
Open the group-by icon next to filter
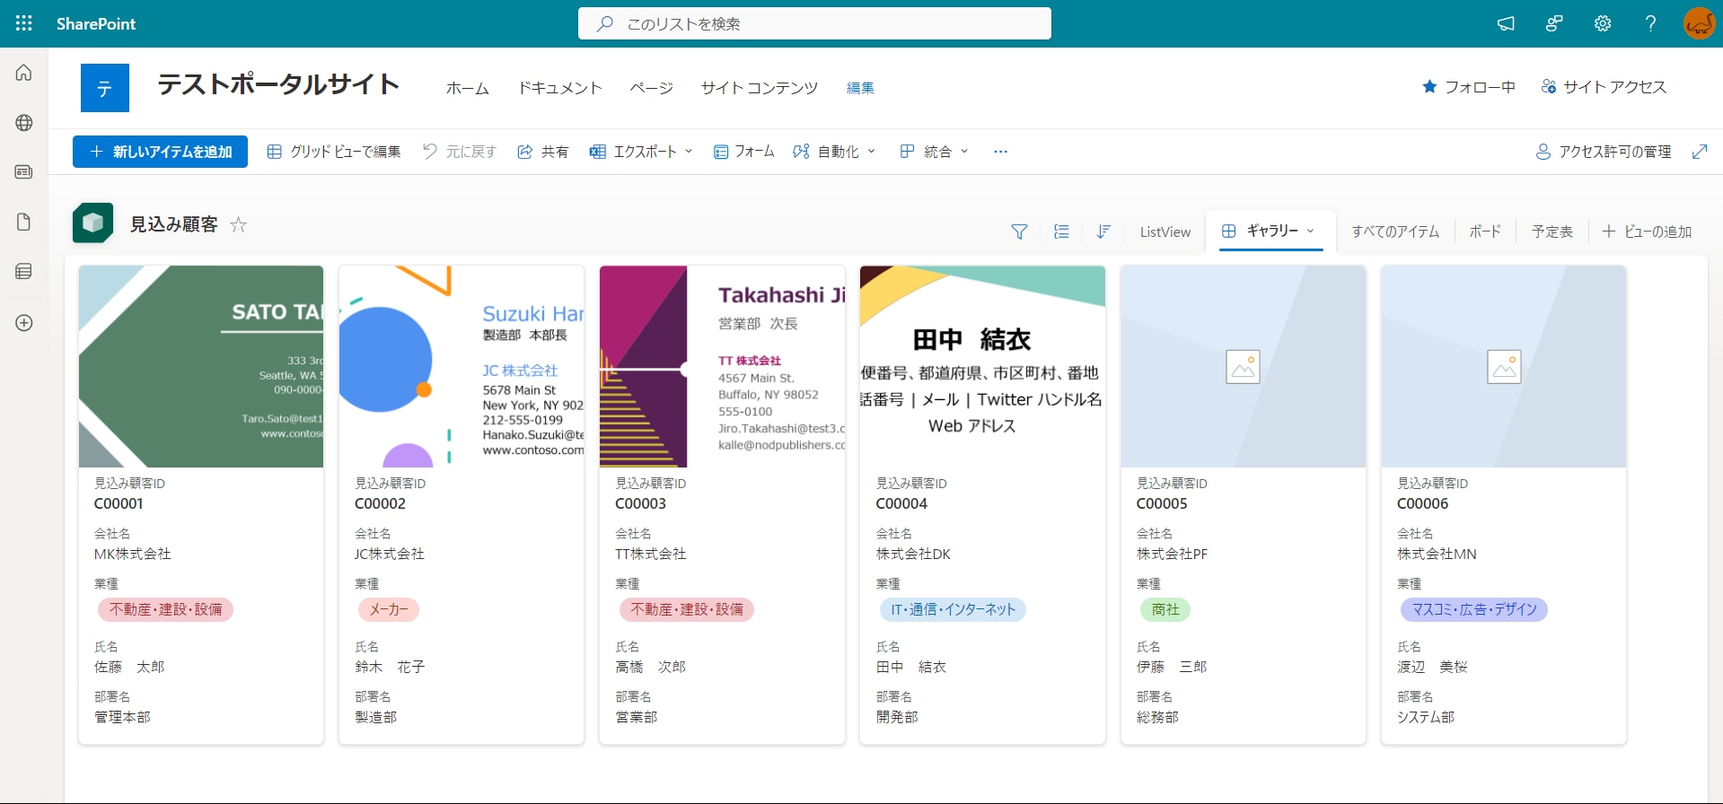(1061, 232)
